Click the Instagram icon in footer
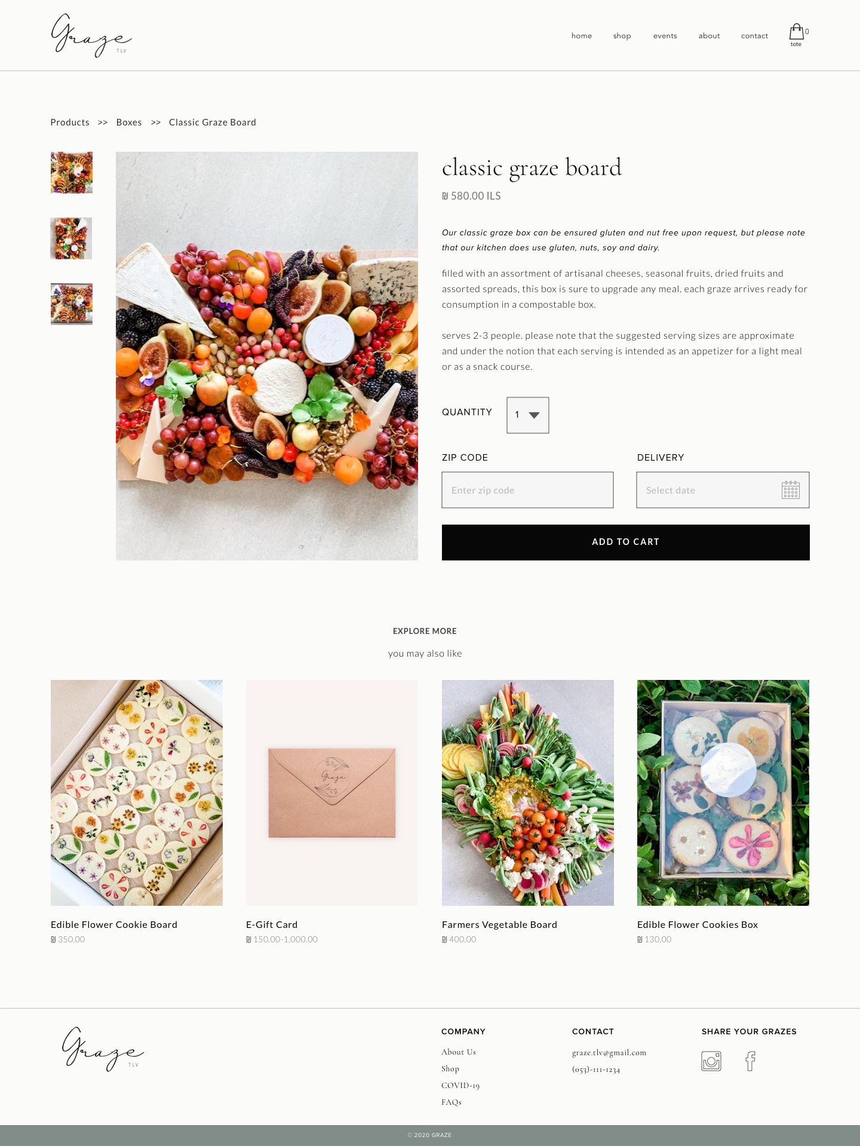The width and height of the screenshot is (860, 1146). pyautogui.click(x=711, y=1061)
